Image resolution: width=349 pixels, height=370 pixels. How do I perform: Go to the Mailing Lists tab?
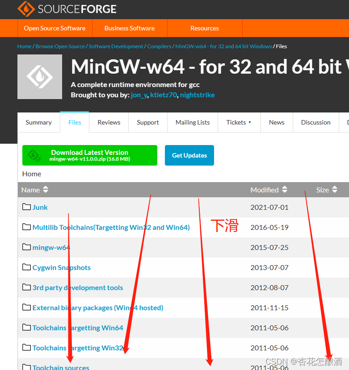click(193, 122)
